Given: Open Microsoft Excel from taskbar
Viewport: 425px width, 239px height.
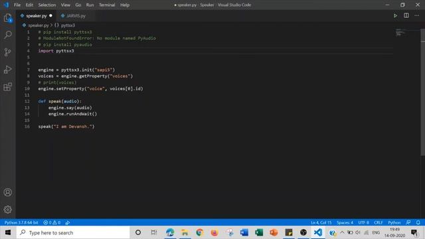Looking at the screenshot, I should 259,232.
